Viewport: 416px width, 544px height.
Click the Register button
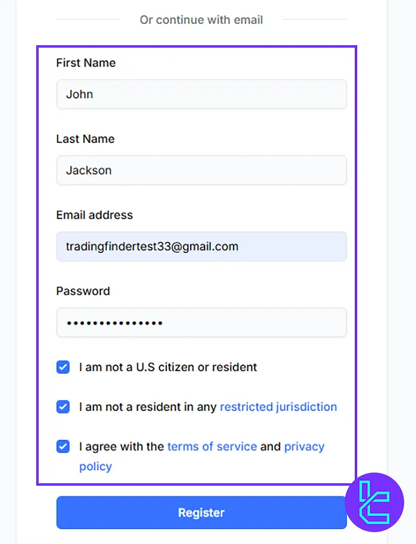[x=201, y=512]
